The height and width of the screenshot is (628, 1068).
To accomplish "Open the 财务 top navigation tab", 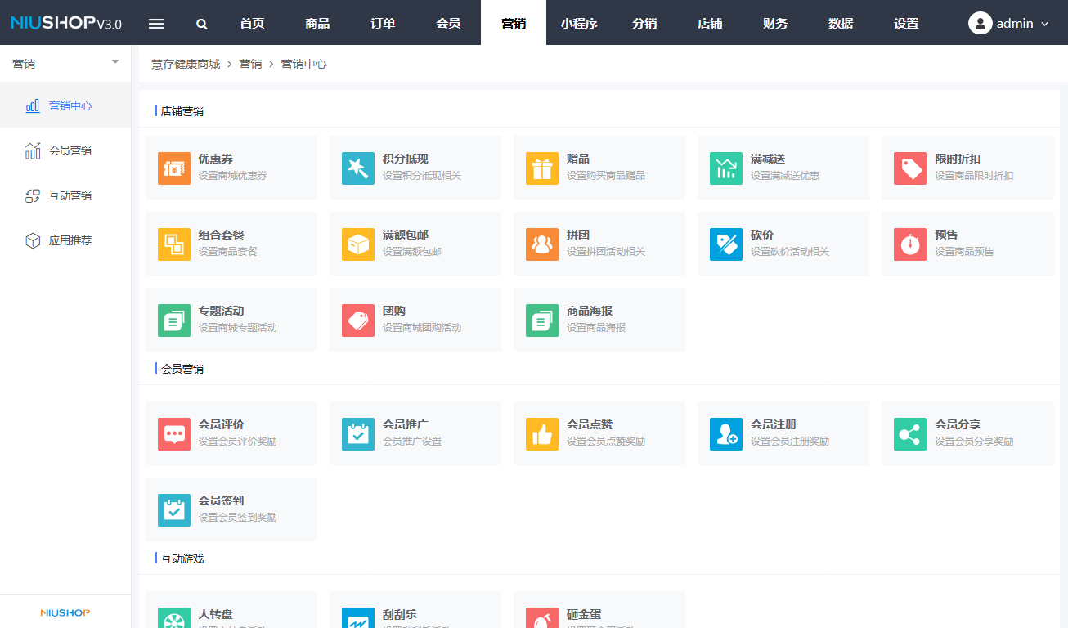I will (775, 24).
